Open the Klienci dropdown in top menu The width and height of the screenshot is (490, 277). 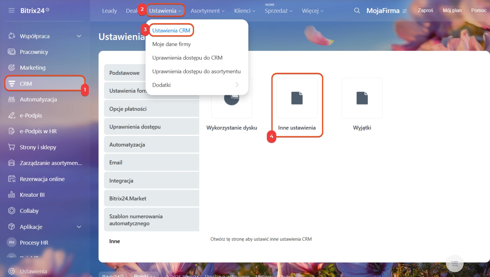pyautogui.click(x=245, y=11)
